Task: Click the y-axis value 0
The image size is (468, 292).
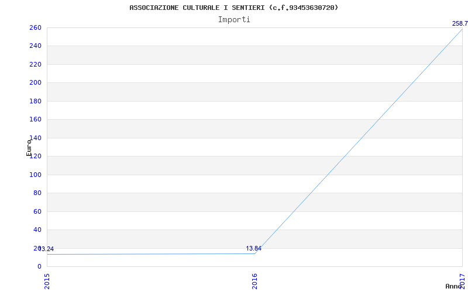Action: click(39, 266)
